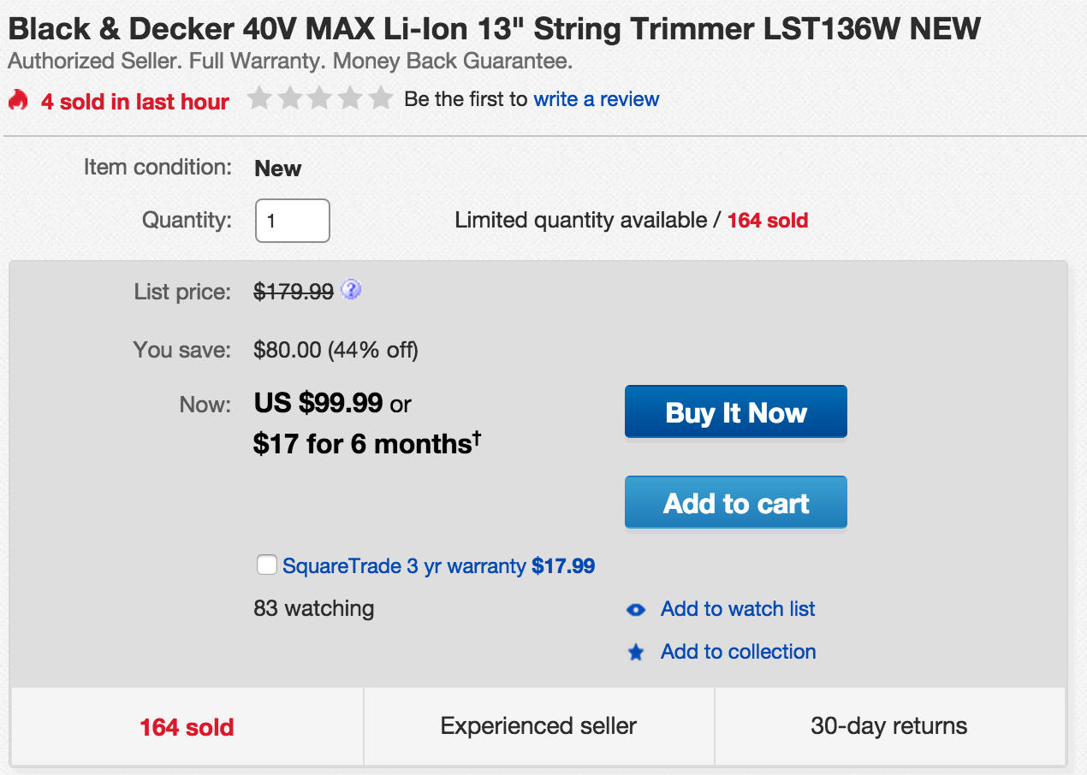Image resolution: width=1087 pixels, height=775 pixels.
Task: Enable the SquareTrade warranty checkbox
Action: coord(267,565)
